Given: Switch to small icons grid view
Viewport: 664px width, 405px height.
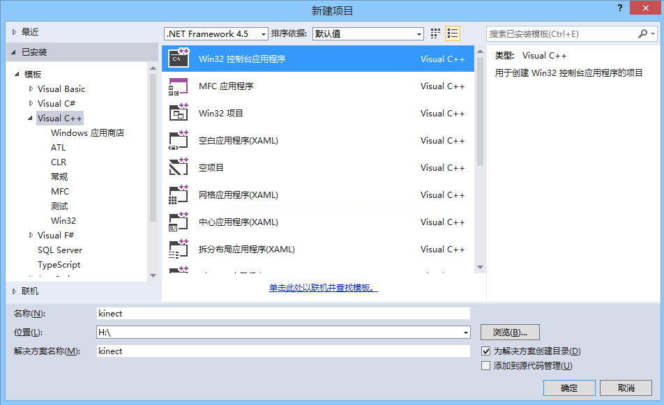Looking at the screenshot, I should coord(435,33).
